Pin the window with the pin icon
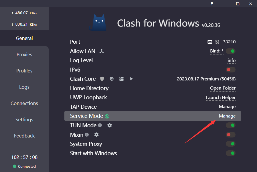257x172 pixels. point(212,3)
